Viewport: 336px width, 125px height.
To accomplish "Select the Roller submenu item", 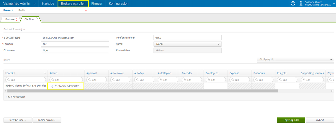I will tap(22, 10).
